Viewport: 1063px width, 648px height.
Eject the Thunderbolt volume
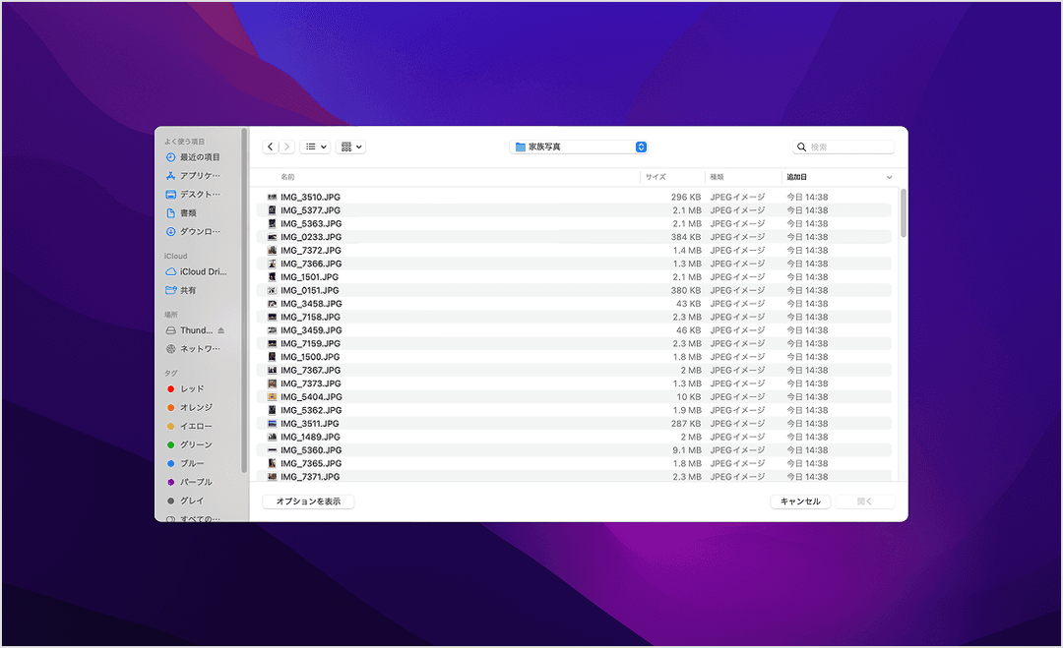pyautogui.click(x=220, y=330)
